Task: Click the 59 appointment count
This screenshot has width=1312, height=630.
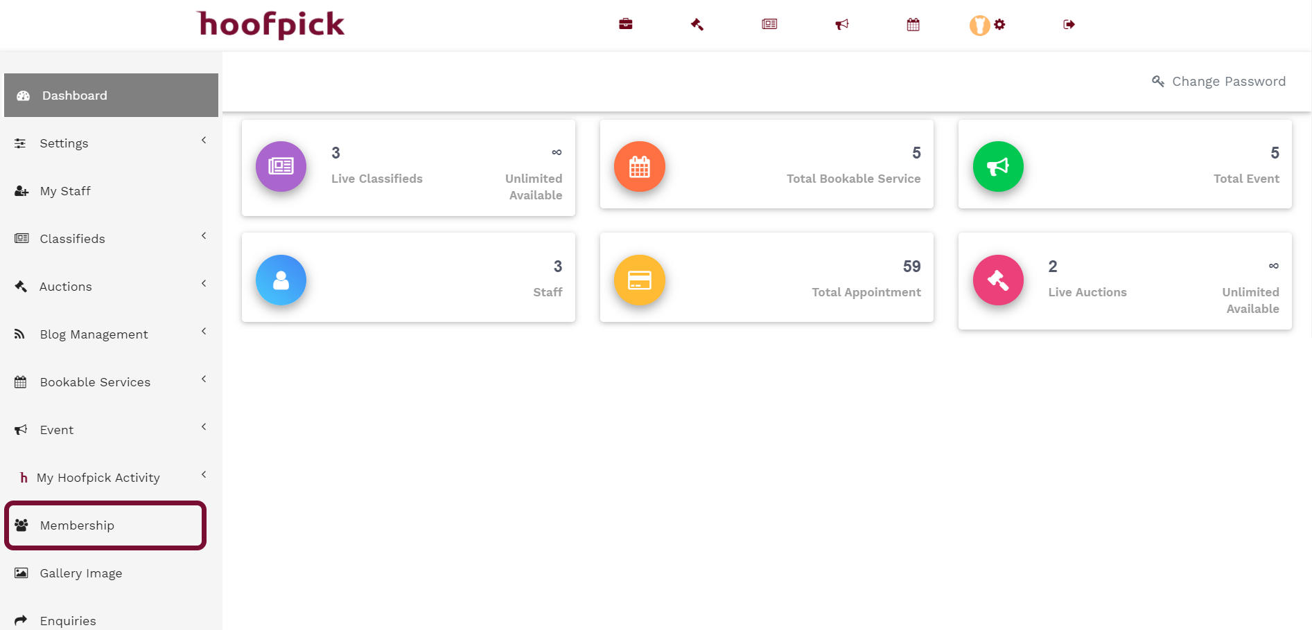Action: pos(911,267)
